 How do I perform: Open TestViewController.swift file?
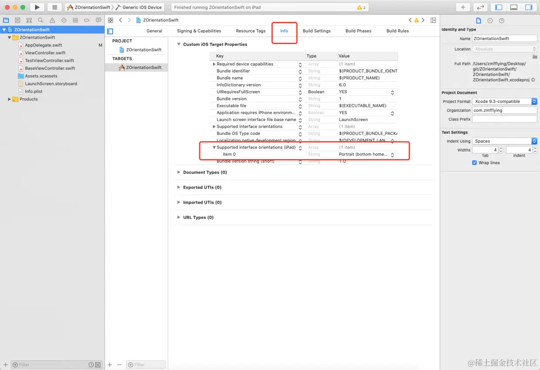coord(49,61)
